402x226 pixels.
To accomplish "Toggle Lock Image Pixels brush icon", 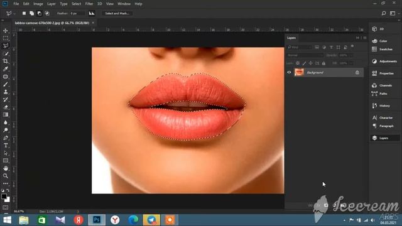I will (304, 63).
